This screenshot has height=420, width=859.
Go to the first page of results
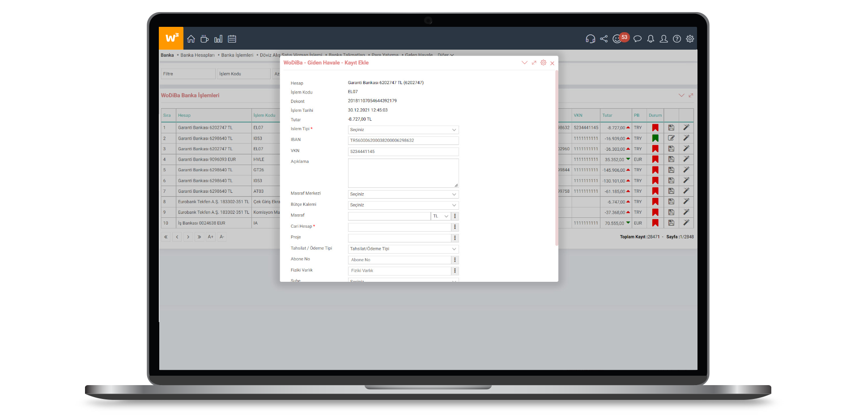tap(166, 237)
